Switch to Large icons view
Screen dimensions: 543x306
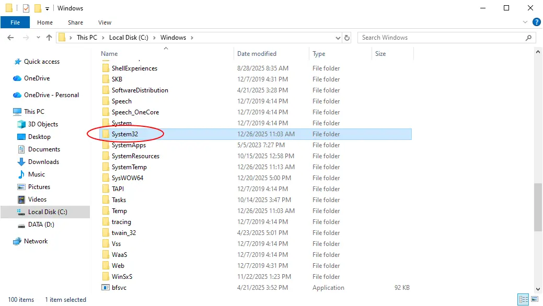534,300
